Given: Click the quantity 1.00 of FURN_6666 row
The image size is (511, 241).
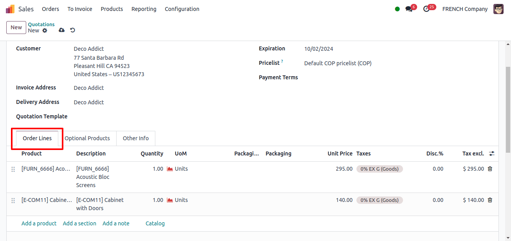Looking at the screenshot, I should click(158, 169).
